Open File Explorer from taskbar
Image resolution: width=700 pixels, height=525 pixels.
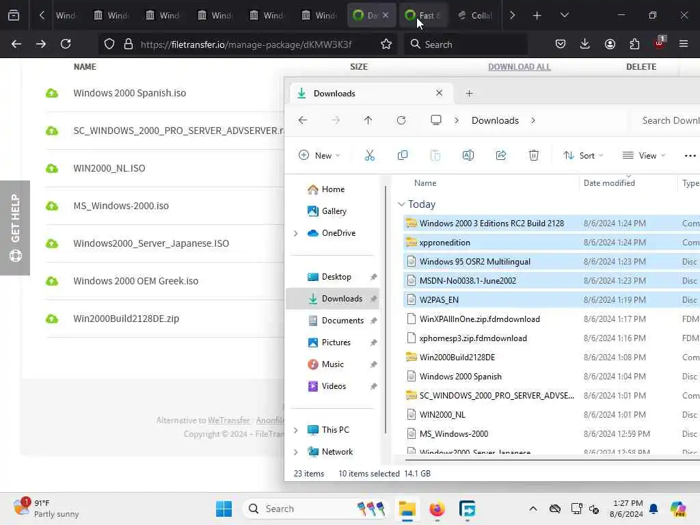[x=407, y=509]
